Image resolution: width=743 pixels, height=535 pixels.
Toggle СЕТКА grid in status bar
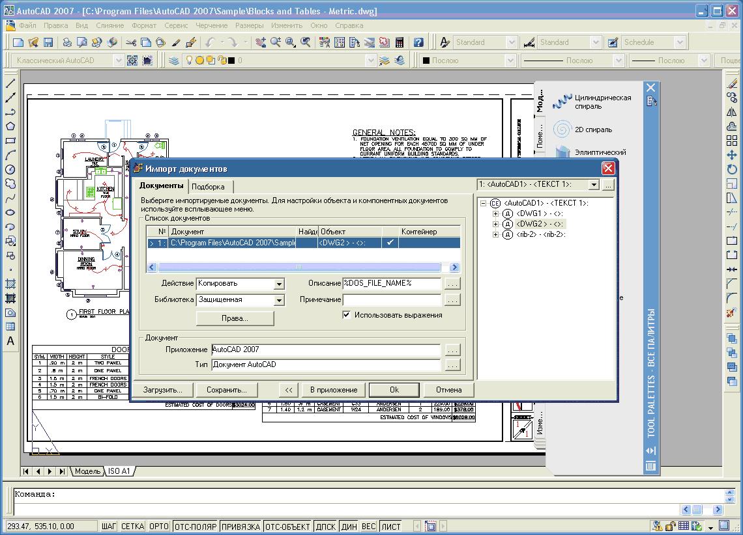pos(132,526)
